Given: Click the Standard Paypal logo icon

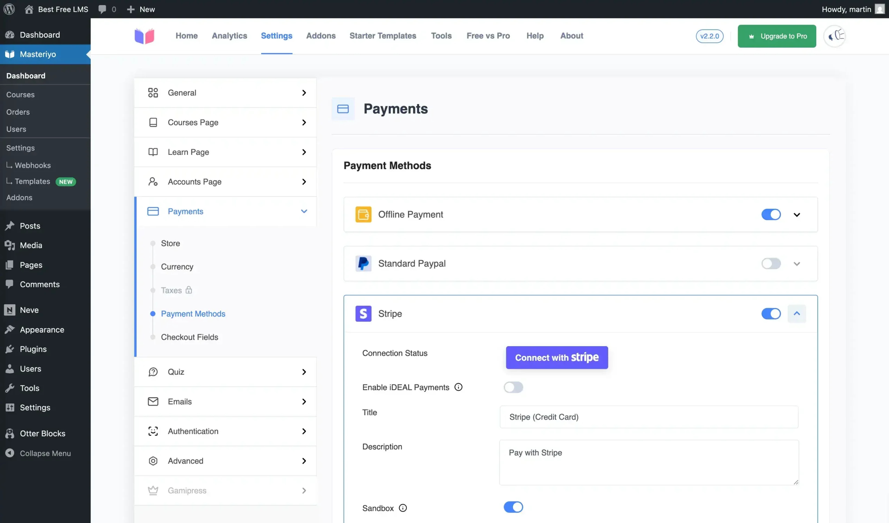Looking at the screenshot, I should pos(363,263).
